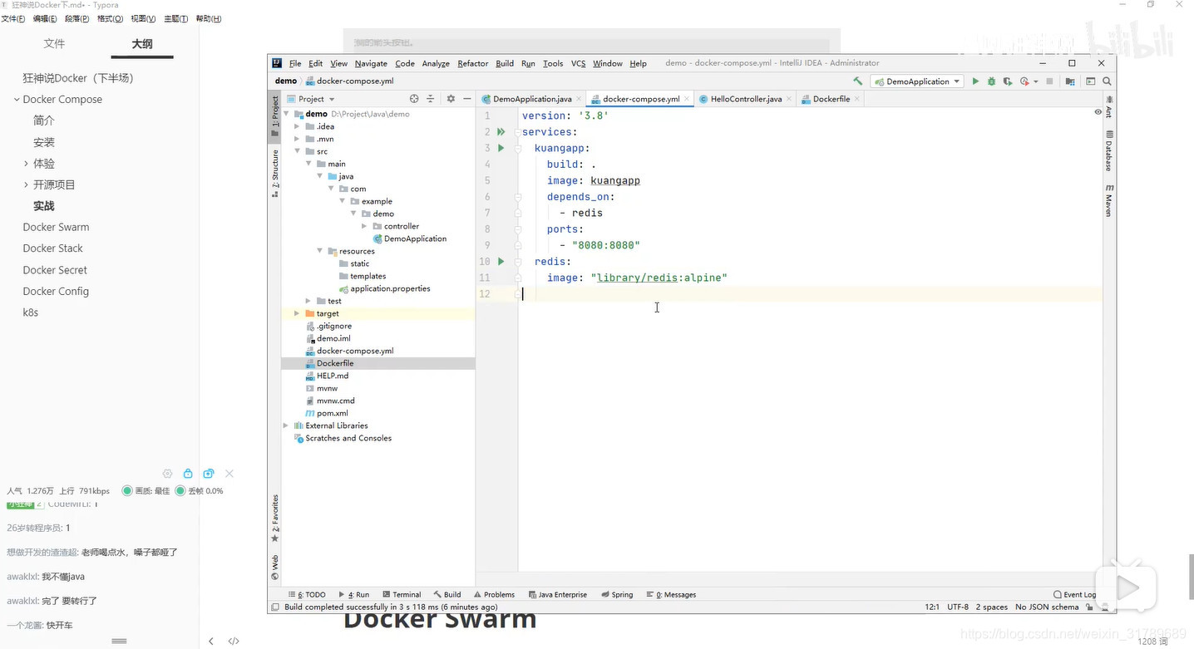Expand External Libraries node
This screenshot has width=1194, height=649.
[x=286, y=425]
